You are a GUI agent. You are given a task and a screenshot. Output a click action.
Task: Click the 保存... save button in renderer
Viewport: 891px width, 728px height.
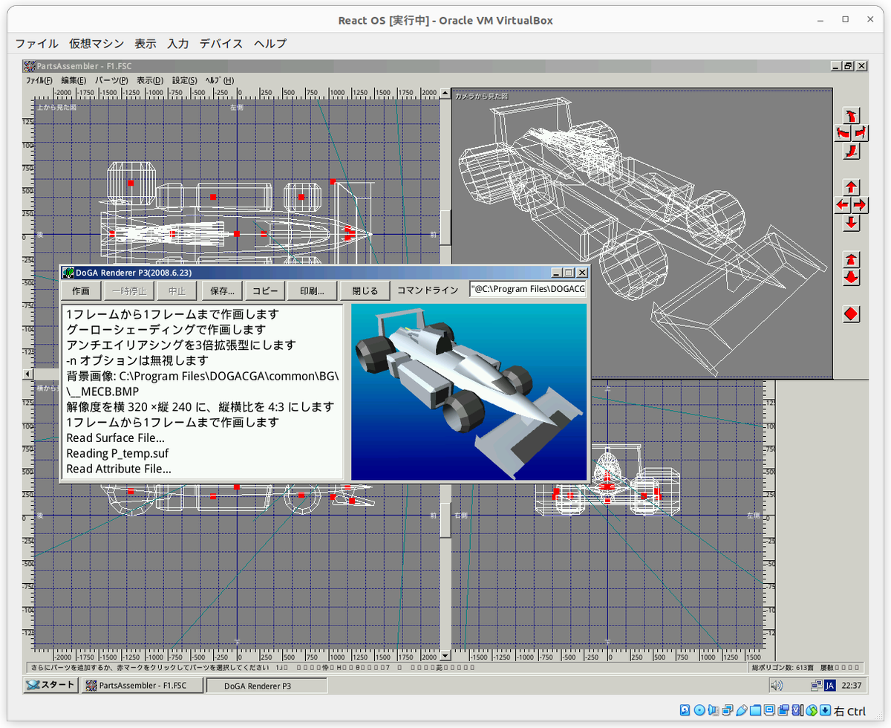[x=223, y=290]
